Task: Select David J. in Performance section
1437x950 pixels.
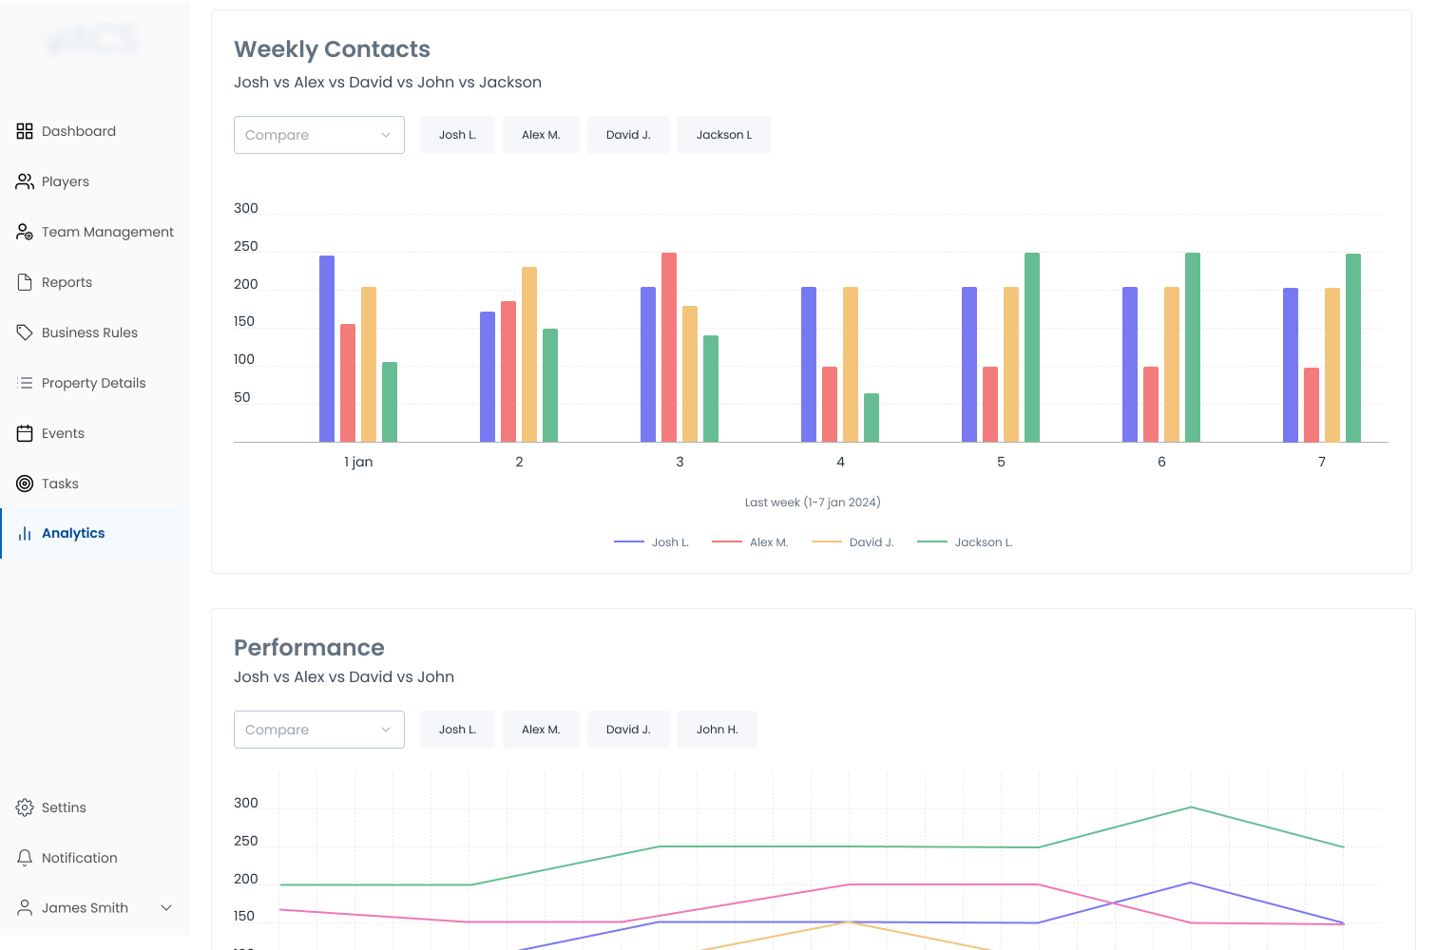Action: coord(628,730)
